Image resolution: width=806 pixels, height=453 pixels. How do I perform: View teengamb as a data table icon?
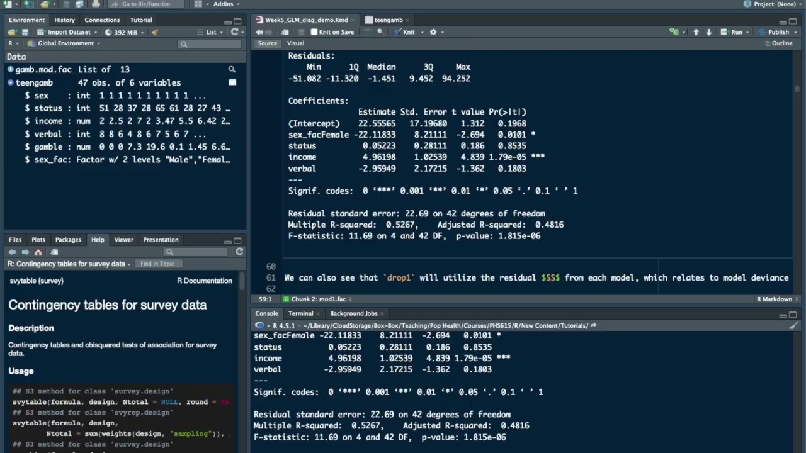pos(232,82)
